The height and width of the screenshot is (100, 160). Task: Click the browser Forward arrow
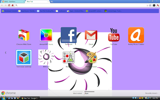[x=5, y=5]
